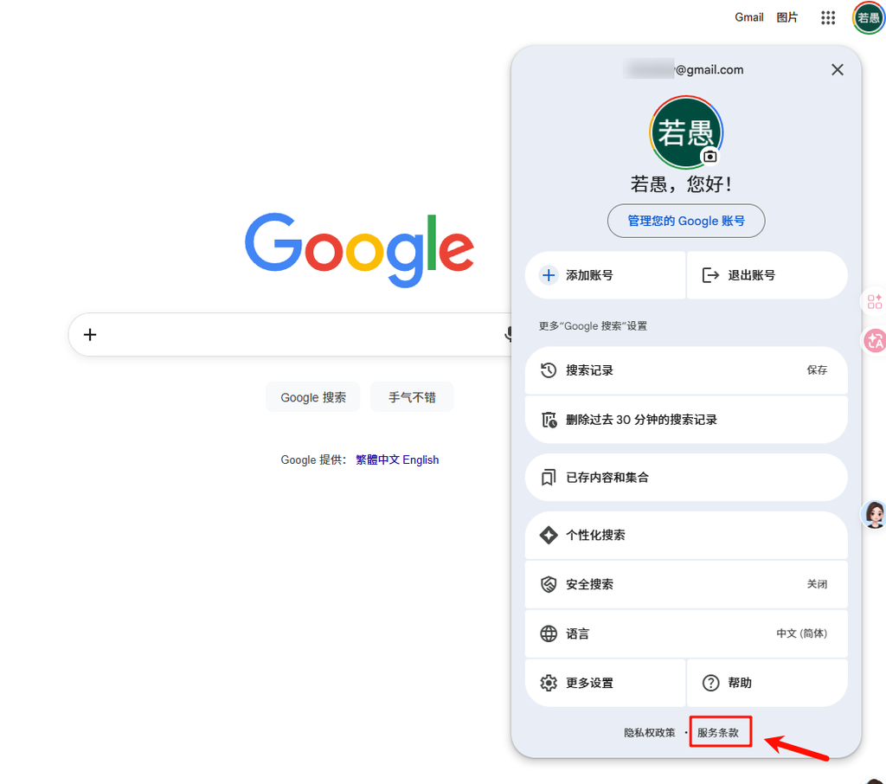Click the microphone voice search icon
This screenshot has height=784, width=886.
(508, 334)
